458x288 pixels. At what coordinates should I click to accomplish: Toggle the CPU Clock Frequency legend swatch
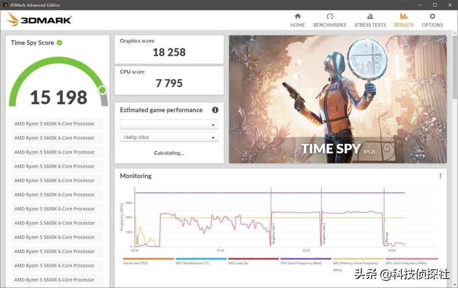point(298,258)
